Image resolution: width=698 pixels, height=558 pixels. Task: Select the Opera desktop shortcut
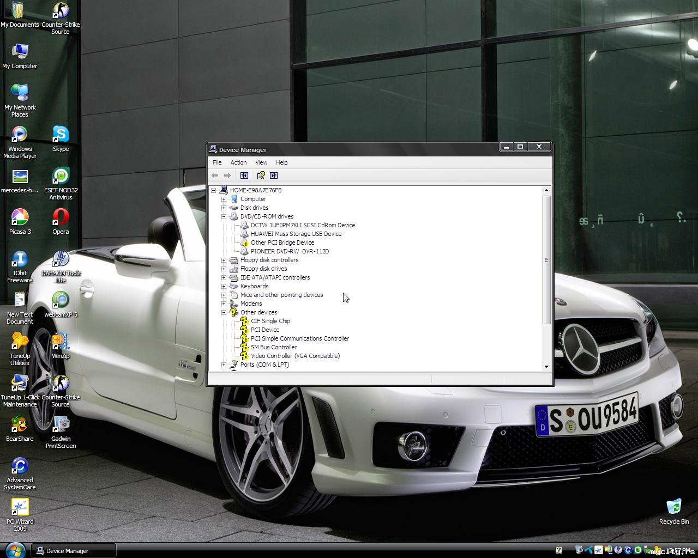click(x=61, y=222)
